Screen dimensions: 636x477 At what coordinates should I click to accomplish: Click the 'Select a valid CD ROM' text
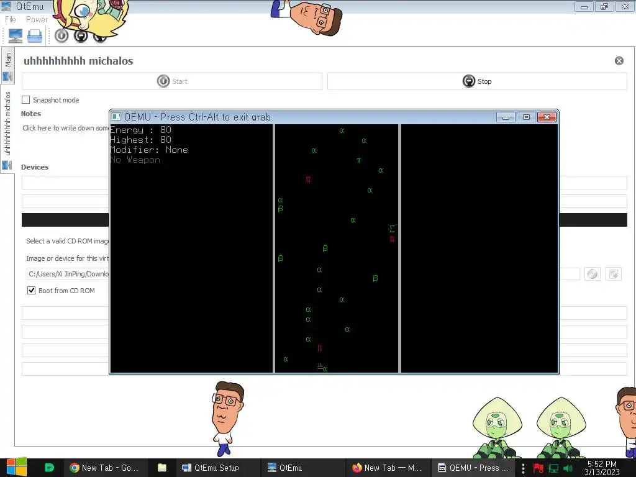click(x=67, y=241)
